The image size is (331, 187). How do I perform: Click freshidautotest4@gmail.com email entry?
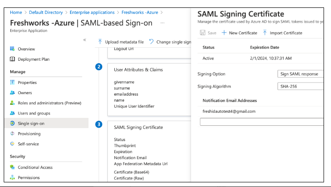(x=229, y=111)
